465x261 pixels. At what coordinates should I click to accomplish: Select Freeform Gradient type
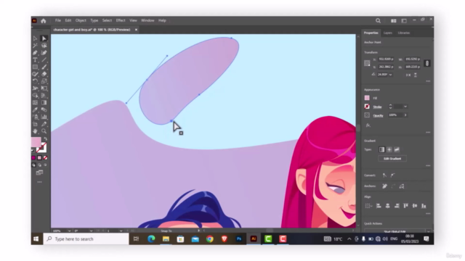[397, 149]
